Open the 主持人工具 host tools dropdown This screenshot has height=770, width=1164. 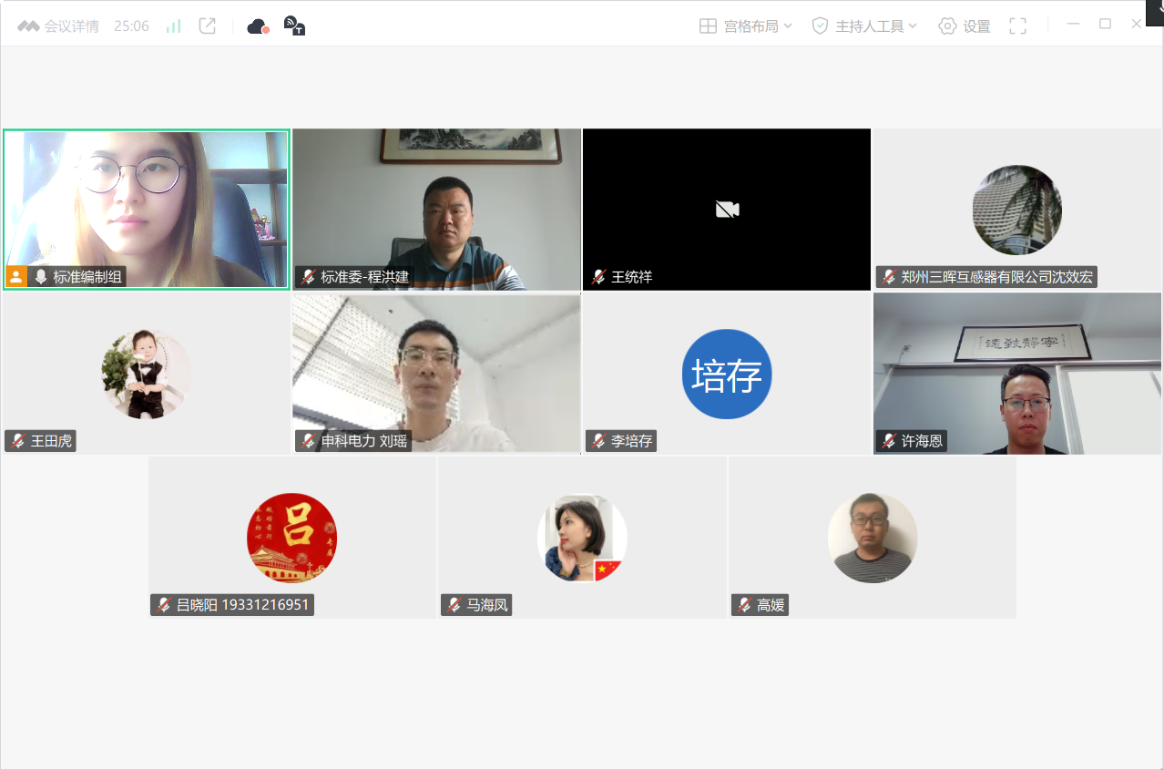864,26
